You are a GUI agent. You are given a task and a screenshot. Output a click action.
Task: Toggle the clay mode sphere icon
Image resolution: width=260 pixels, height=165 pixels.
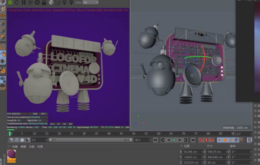point(51,2)
